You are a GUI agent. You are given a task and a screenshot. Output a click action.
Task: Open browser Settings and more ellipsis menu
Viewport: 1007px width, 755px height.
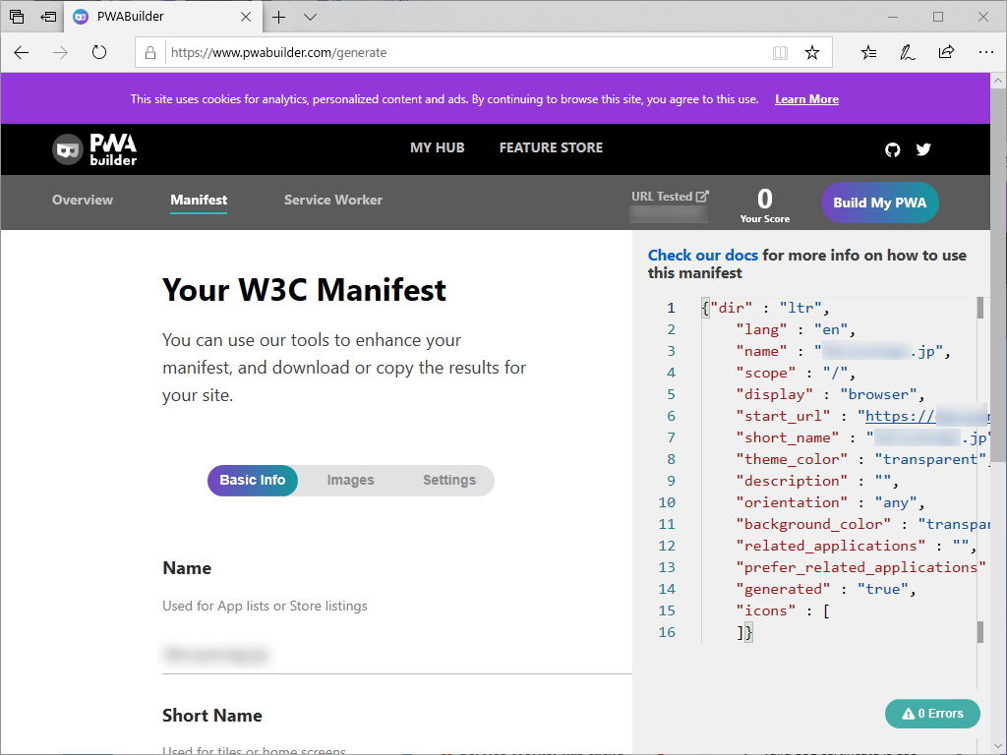tap(984, 53)
